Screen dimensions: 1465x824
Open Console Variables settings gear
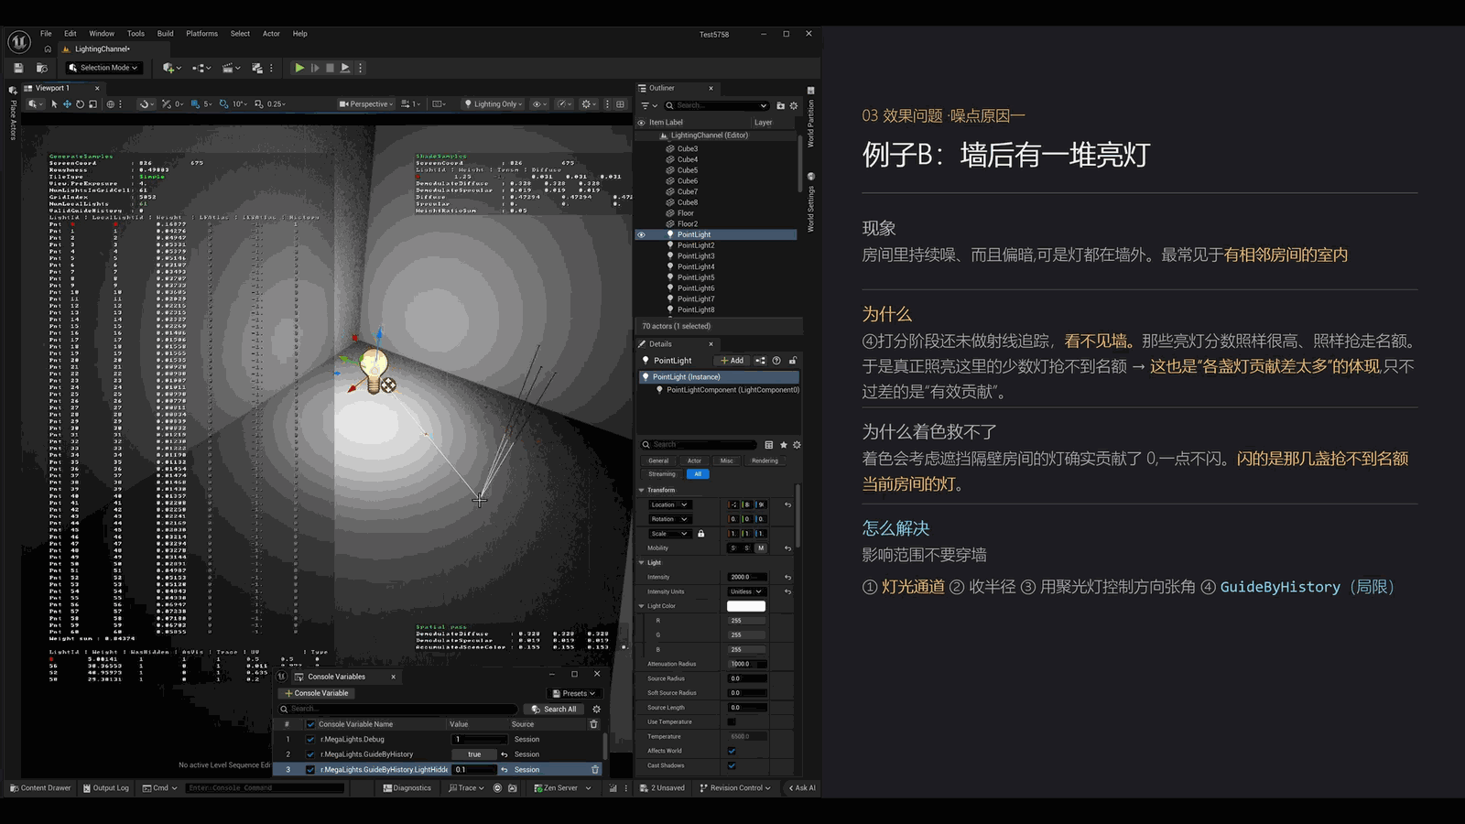(x=596, y=709)
